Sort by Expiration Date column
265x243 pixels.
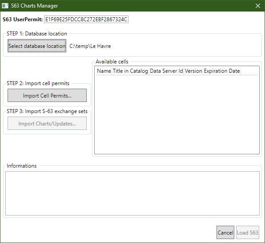click(x=222, y=71)
